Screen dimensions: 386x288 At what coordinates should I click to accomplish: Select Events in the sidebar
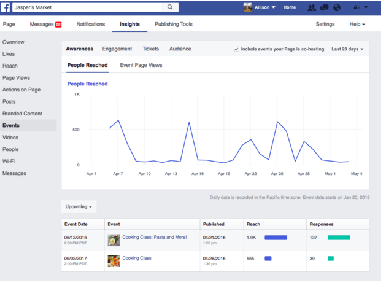click(28, 125)
